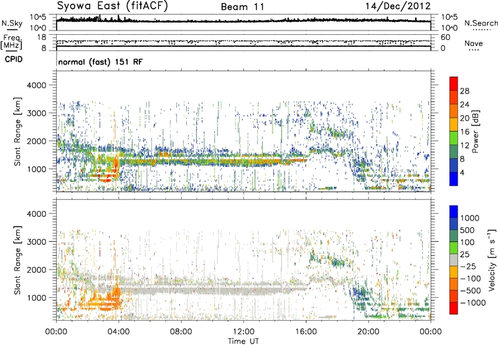Click the '100' Velocity colorbar label
Screen dimensions: 498x345
point(467,242)
